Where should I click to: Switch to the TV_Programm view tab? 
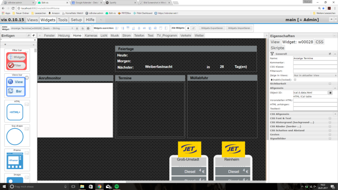(167, 36)
